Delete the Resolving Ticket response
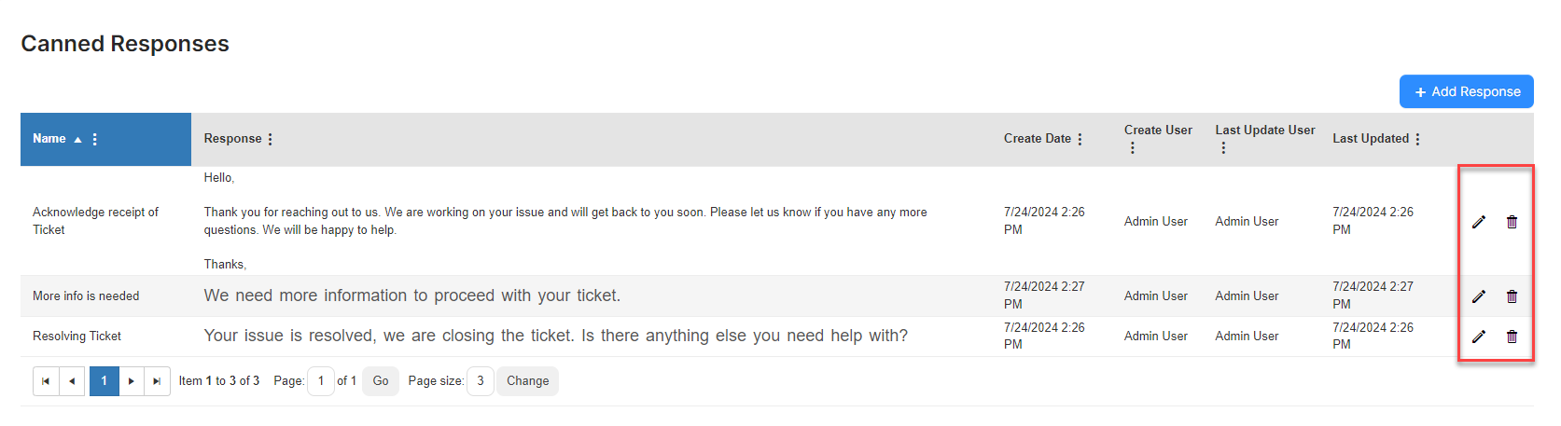 point(1512,337)
